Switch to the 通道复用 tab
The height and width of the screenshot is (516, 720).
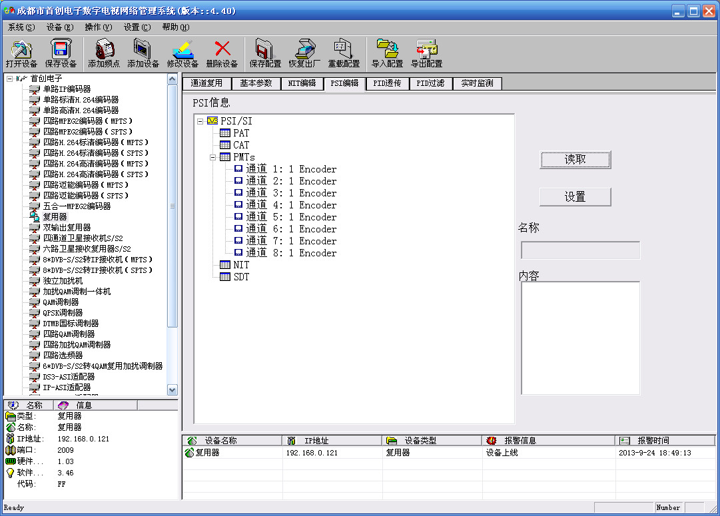206,83
